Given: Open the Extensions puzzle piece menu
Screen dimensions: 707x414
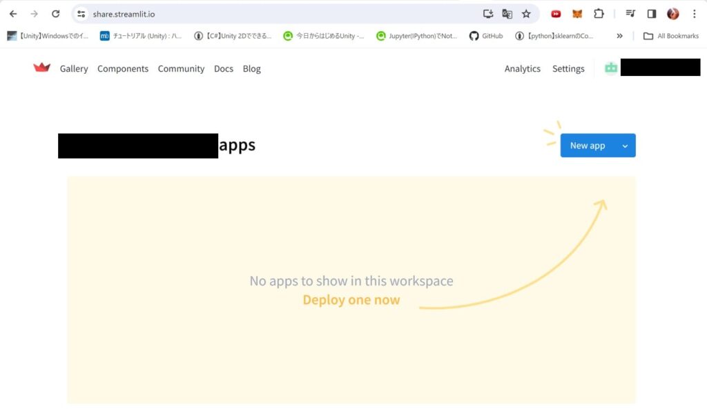Looking at the screenshot, I should 599,14.
